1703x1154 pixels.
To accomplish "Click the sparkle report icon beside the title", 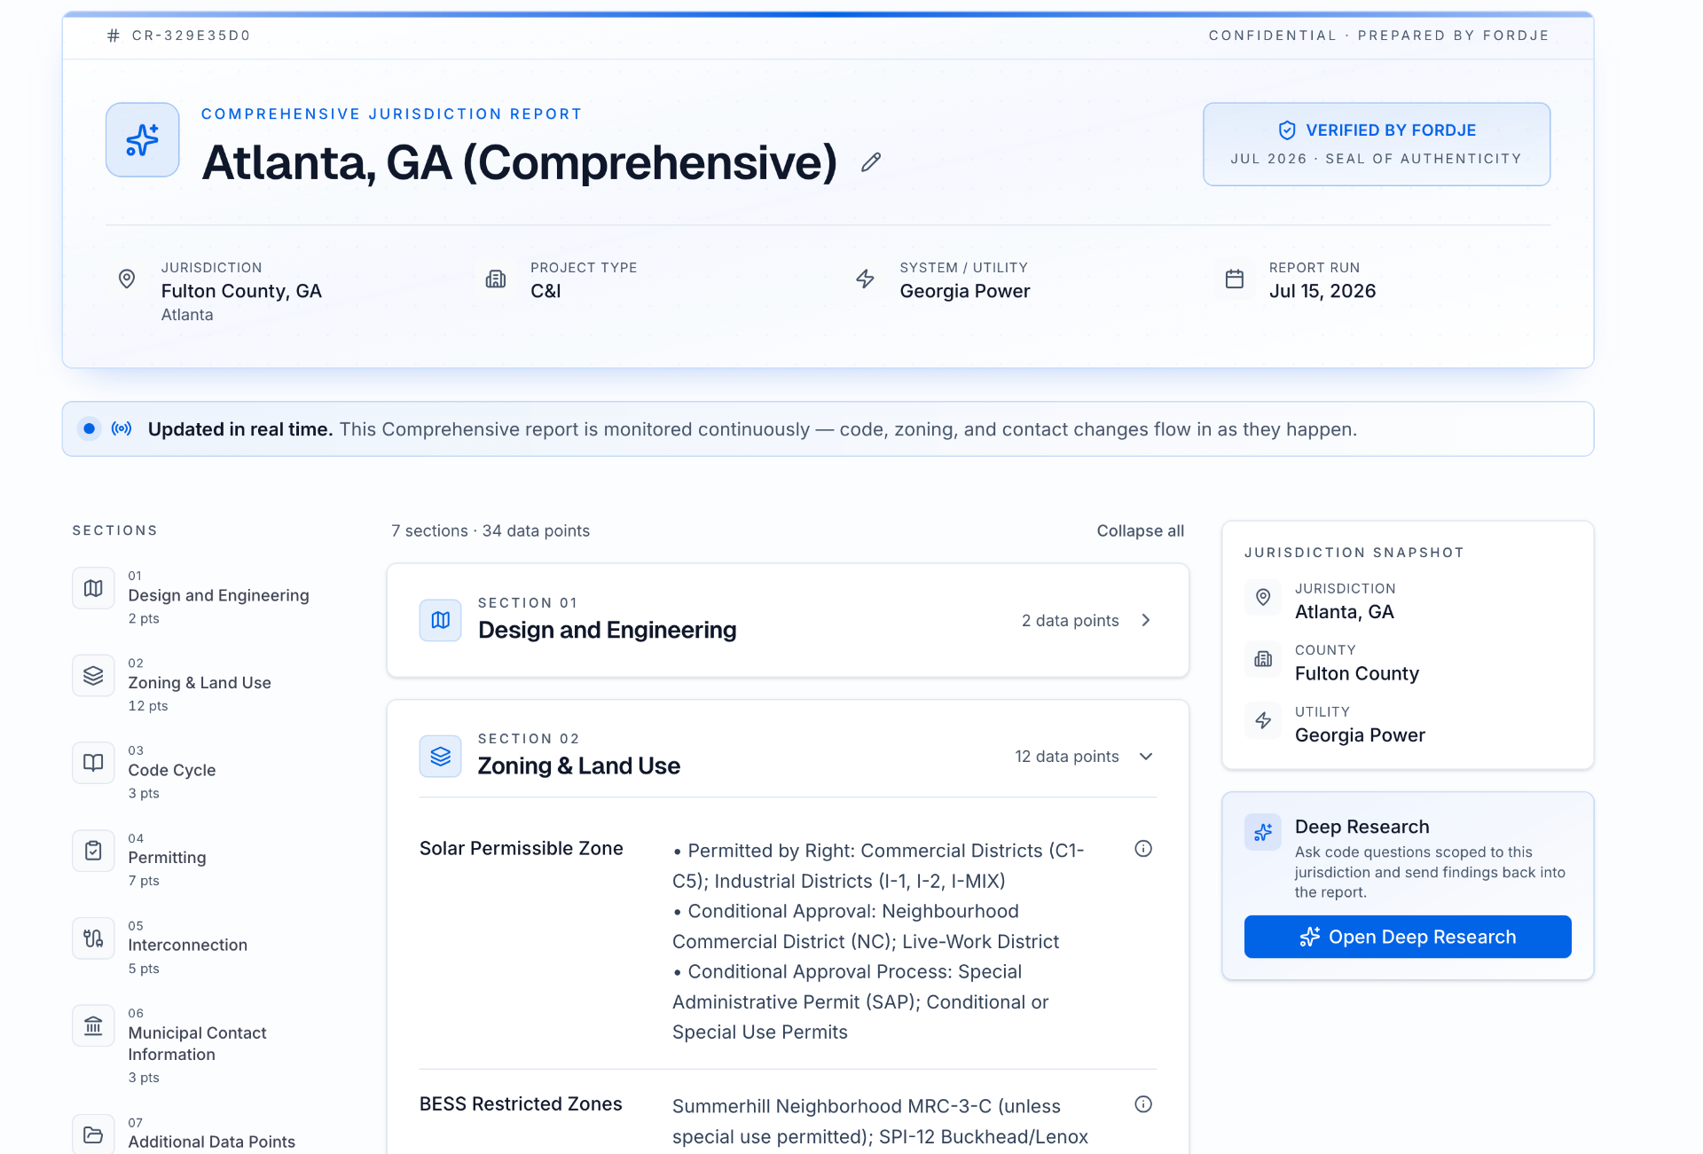I will 142,139.
